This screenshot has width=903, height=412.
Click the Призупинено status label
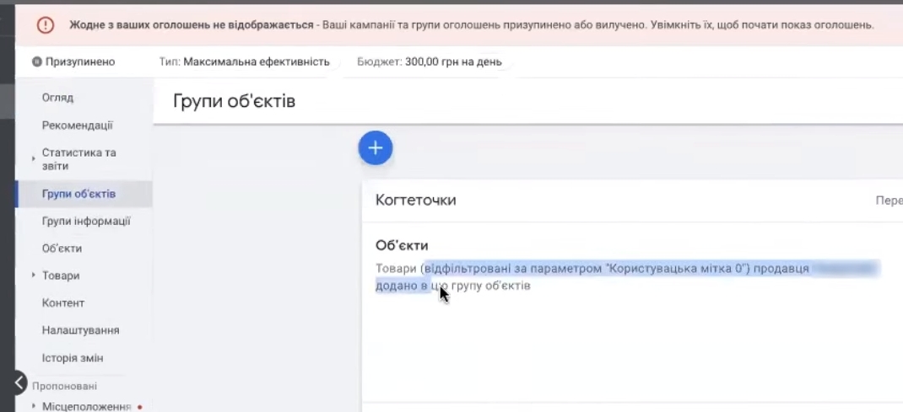80,62
